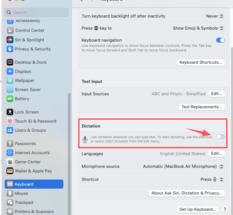The image size is (233, 215).
Task: Edit Input Sources
Action: 216,94
